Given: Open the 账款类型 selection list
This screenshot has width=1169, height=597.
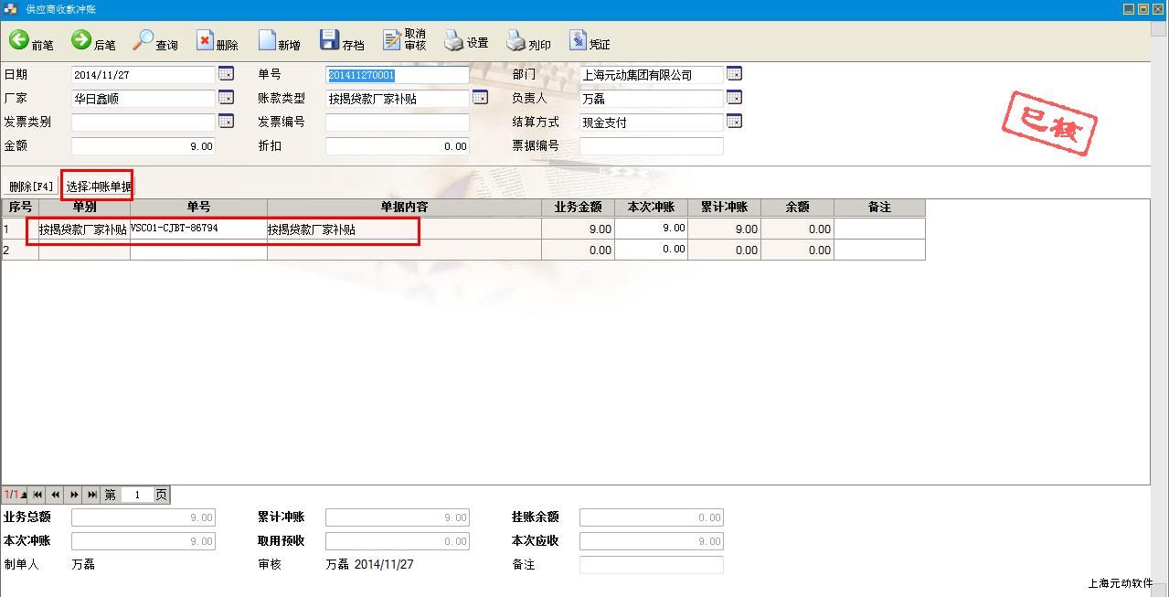Looking at the screenshot, I should coord(480,98).
